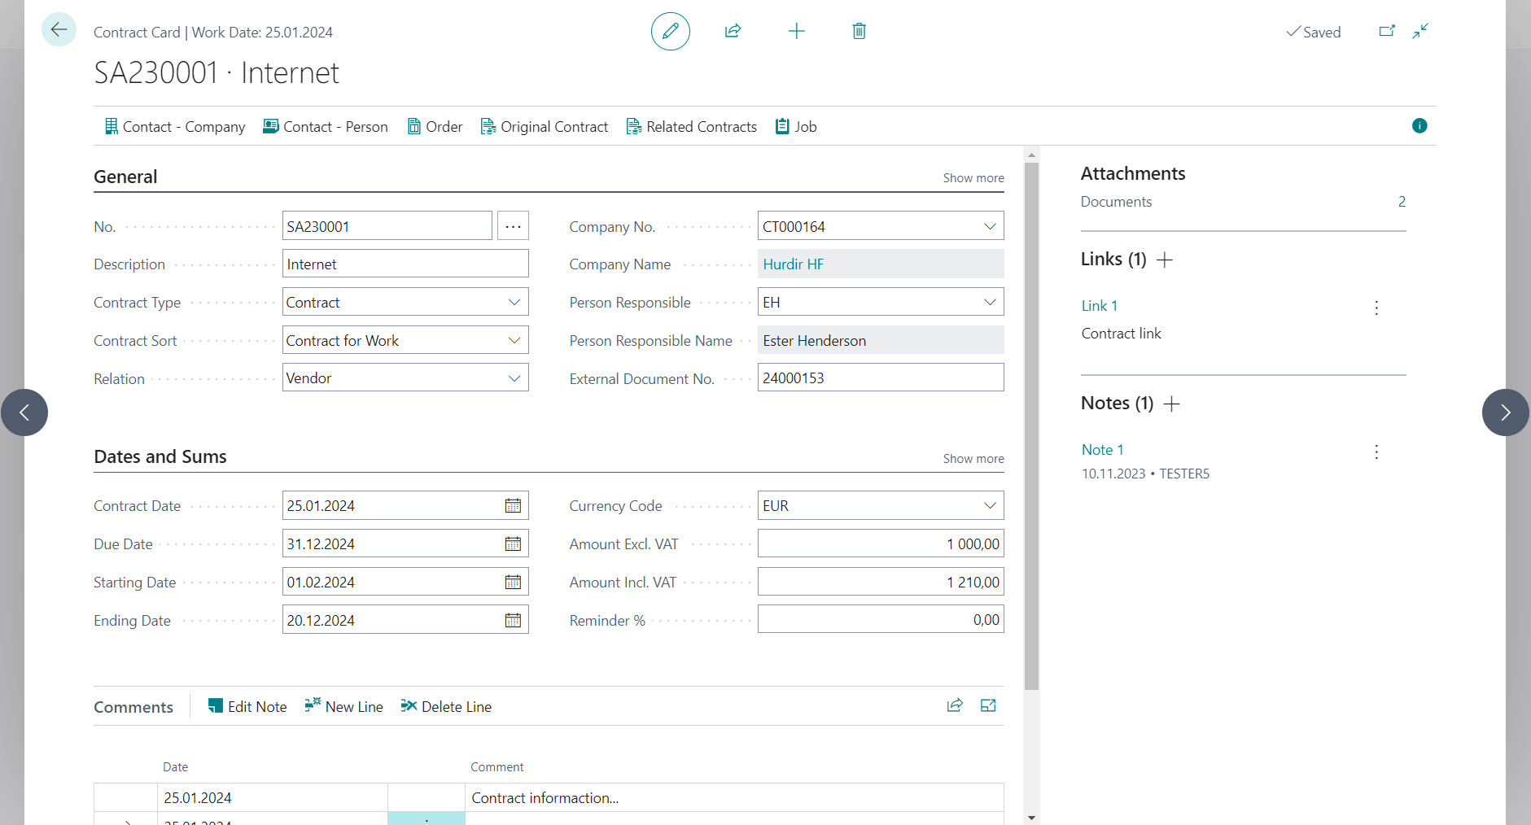Delete the contract using trash icon
The height and width of the screenshot is (825, 1531).
click(x=859, y=32)
